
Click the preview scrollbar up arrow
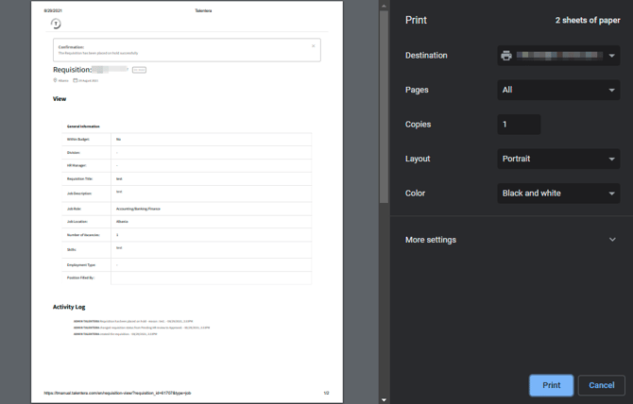click(384, 5)
